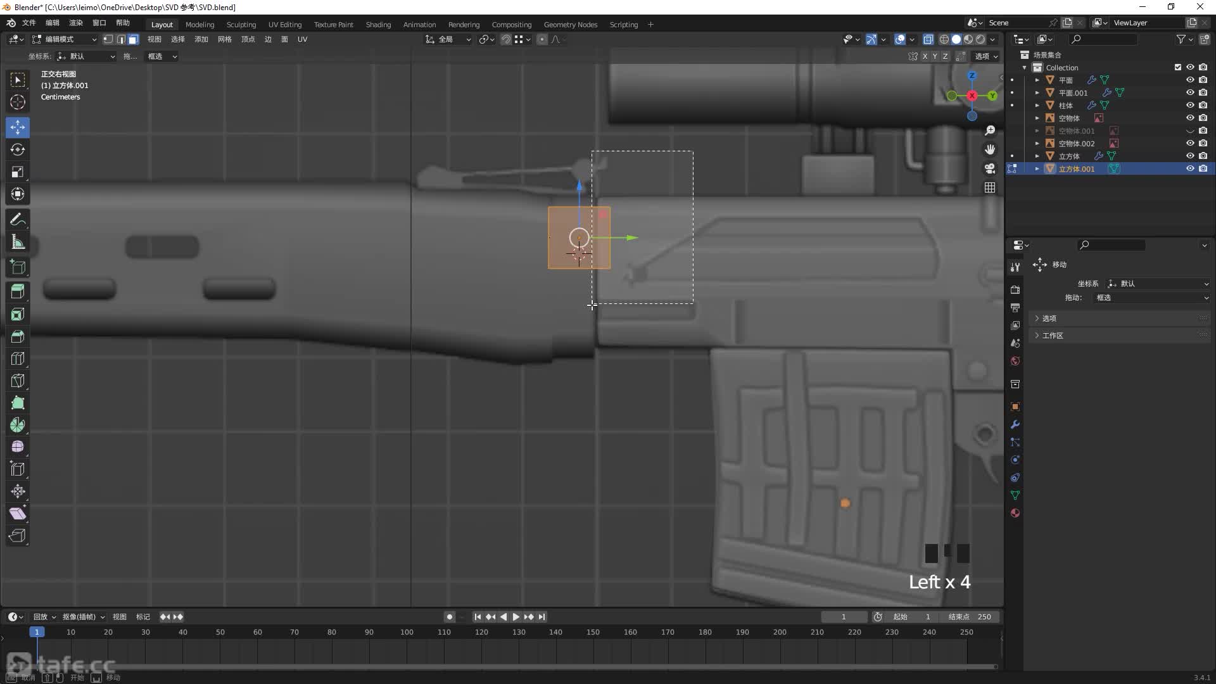The width and height of the screenshot is (1216, 684).
Task: Select the Extrude Region tool
Action: coord(18,291)
